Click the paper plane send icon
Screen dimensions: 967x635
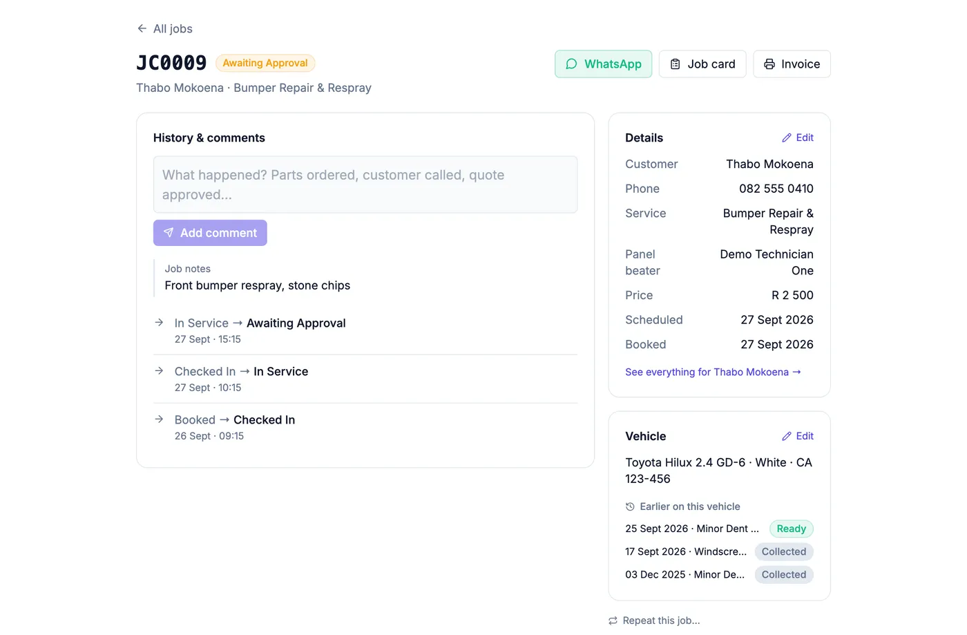click(x=169, y=233)
